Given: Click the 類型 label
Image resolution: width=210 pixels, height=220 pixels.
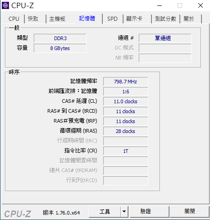Looking at the screenshot, I should pos(22,38).
